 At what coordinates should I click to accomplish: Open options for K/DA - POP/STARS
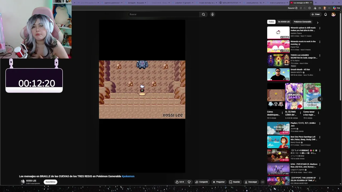(320, 165)
